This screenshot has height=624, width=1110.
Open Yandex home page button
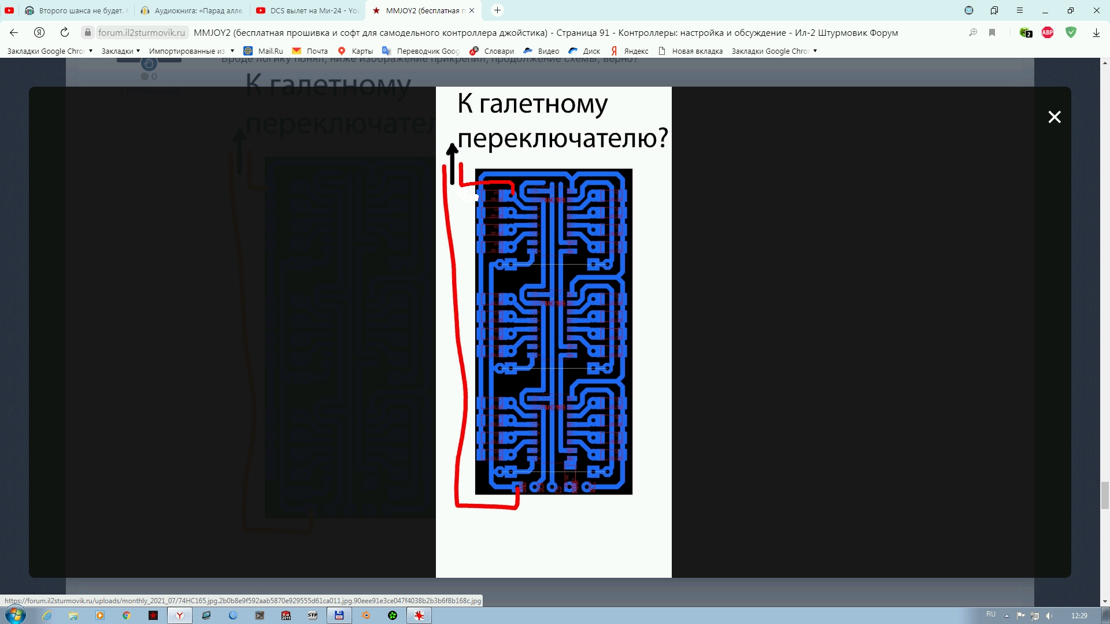[39, 33]
